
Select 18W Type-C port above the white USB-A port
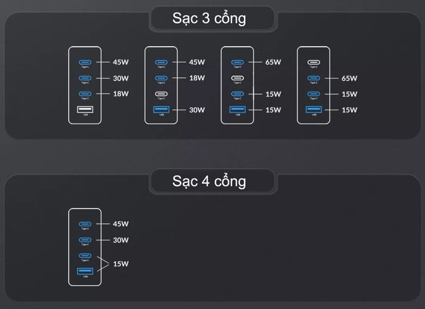pyautogui.click(x=85, y=94)
